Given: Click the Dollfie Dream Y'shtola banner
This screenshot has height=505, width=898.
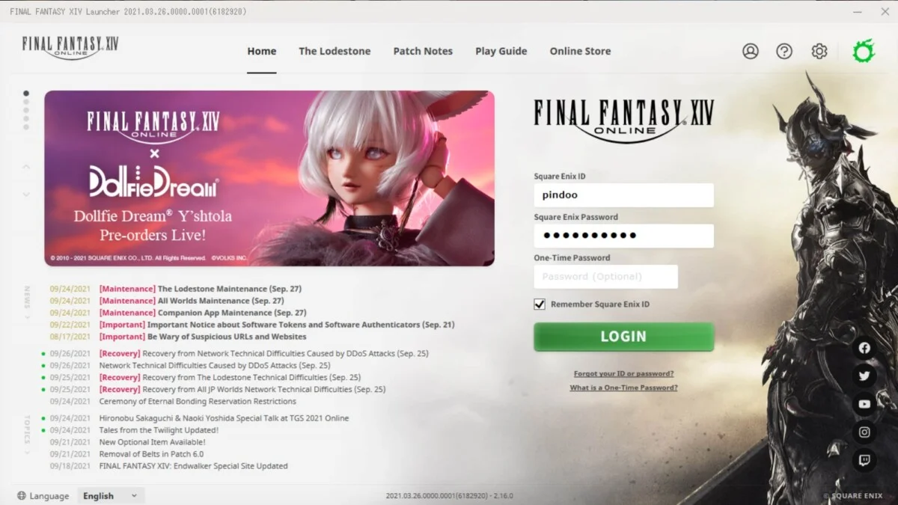Looking at the screenshot, I should tap(269, 178).
